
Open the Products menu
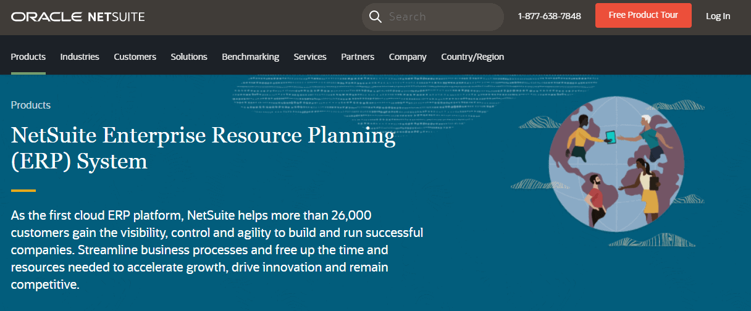(x=28, y=57)
